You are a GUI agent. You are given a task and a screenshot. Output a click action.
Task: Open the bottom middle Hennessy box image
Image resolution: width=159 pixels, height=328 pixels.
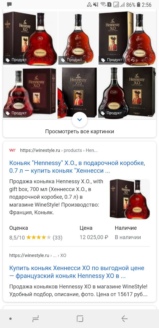[77, 93]
